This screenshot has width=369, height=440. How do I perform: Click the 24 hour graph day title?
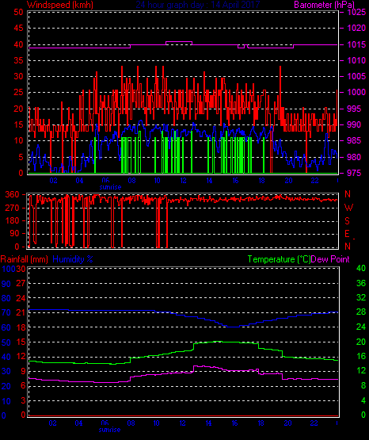pos(198,5)
